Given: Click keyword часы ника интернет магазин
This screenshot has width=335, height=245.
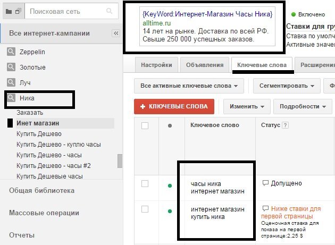Looking at the screenshot, I should tap(217, 187).
